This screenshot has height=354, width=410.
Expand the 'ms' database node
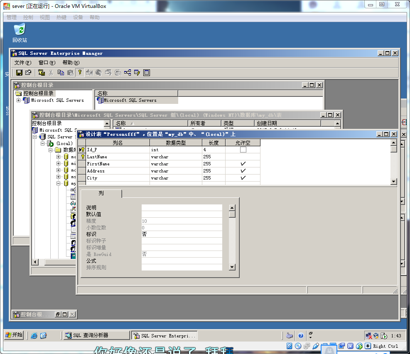tap(58, 177)
